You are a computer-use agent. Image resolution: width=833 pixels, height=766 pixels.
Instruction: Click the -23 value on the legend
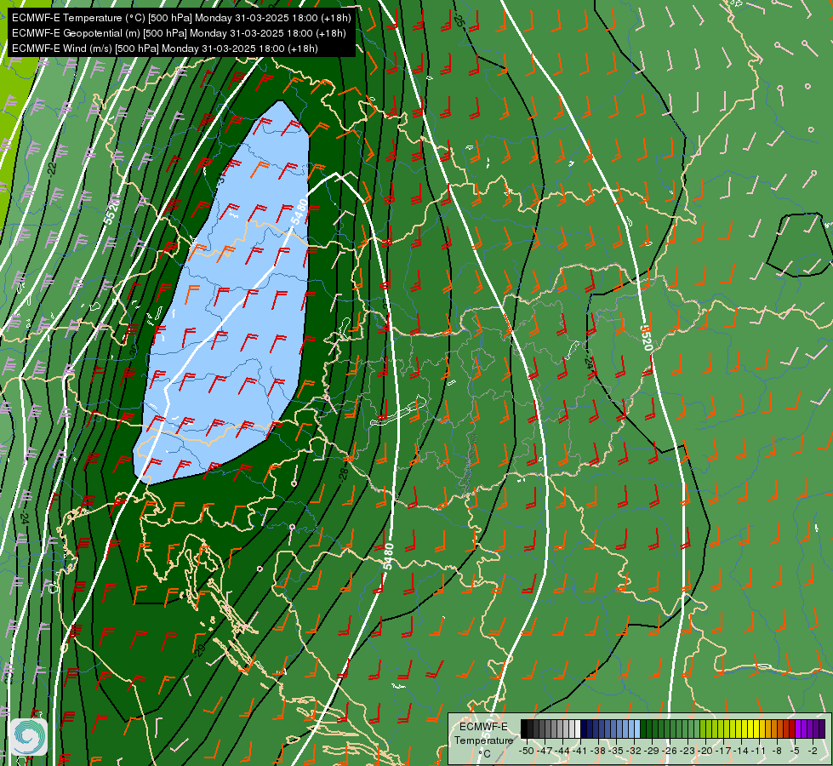(688, 751)
